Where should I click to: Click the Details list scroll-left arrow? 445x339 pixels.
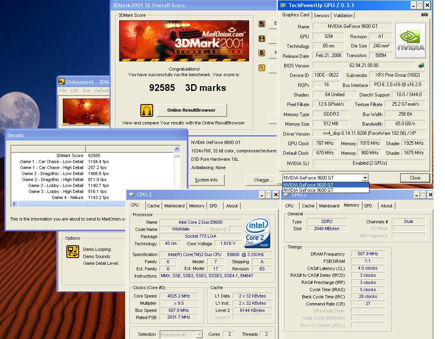(x=14, y=204)
